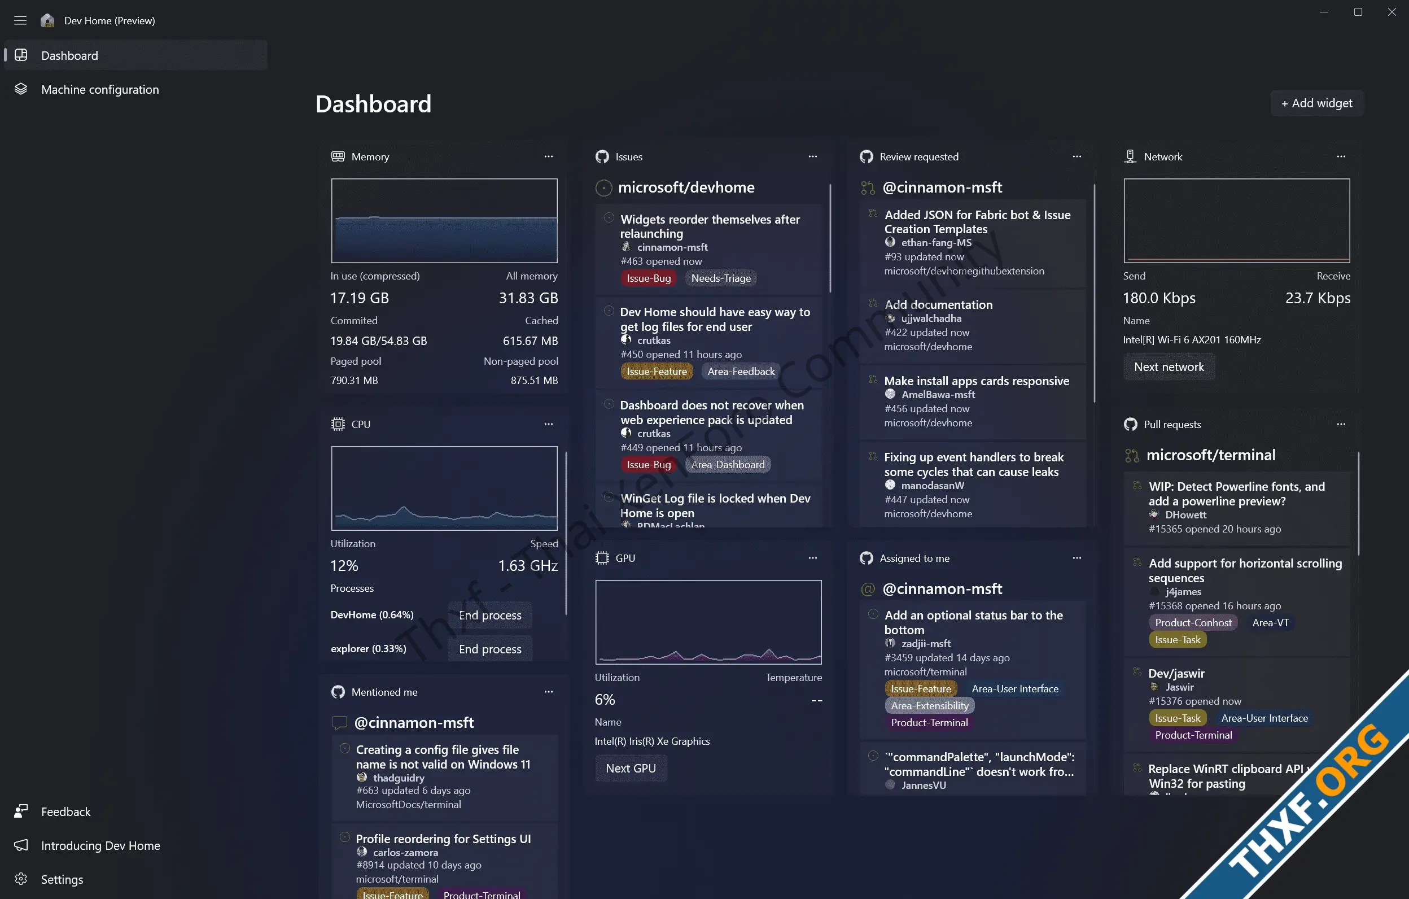Click the Machine configuration layers icon
This screenshot has width=1409, height=899.
tap(21, 89)
